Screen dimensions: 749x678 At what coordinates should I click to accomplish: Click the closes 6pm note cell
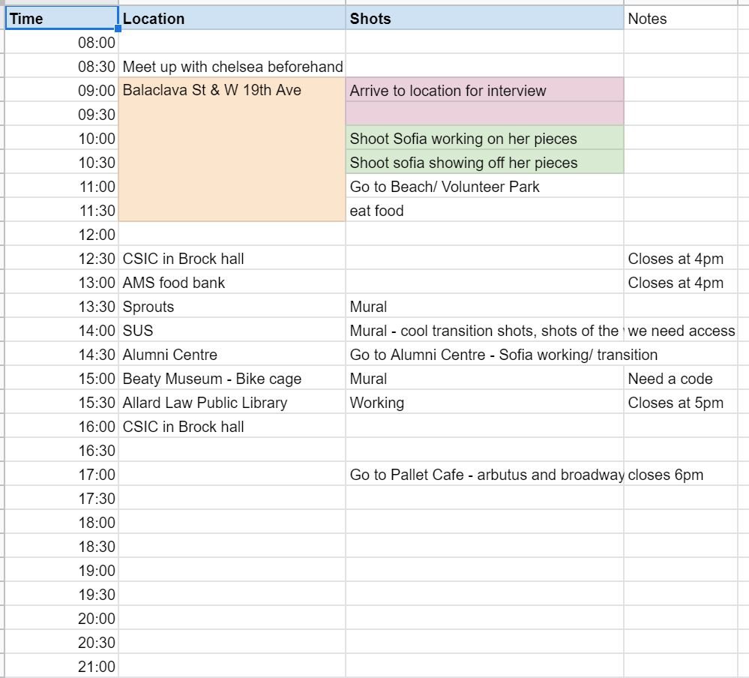point(685,475)
